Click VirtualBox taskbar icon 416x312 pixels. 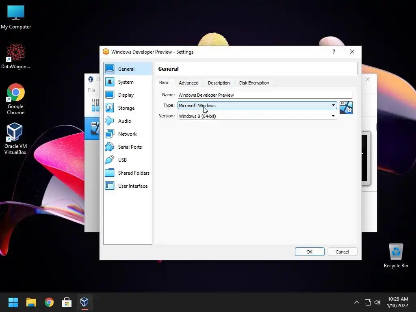point(84,302)
